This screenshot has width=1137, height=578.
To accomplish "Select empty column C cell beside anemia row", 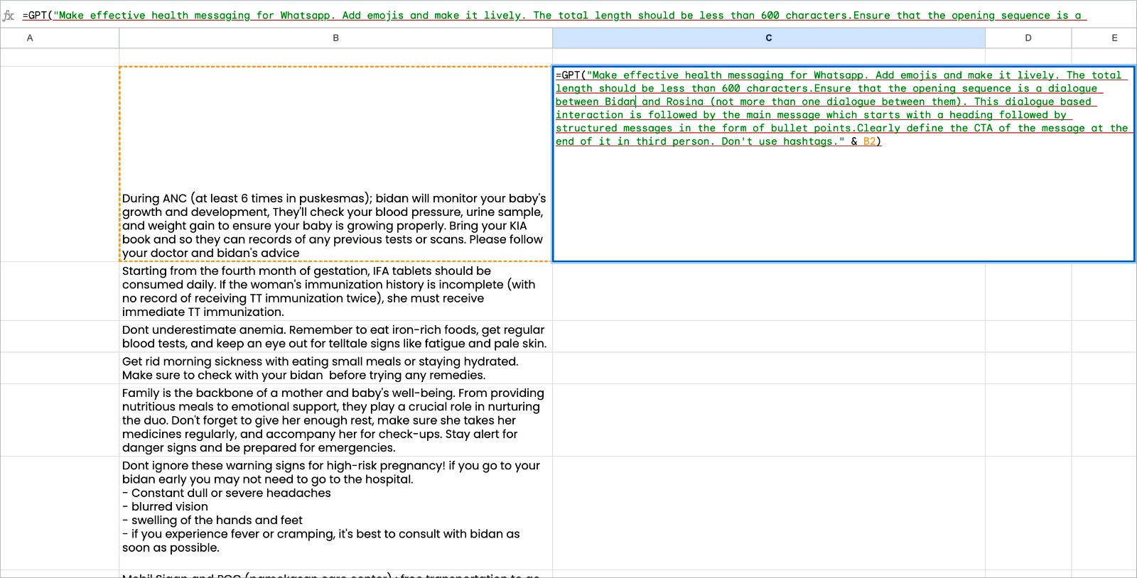I will coord(768,337).
